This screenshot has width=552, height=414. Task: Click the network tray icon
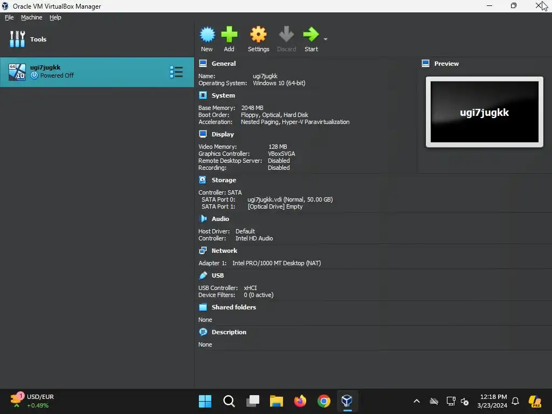(x=451, y=401)
